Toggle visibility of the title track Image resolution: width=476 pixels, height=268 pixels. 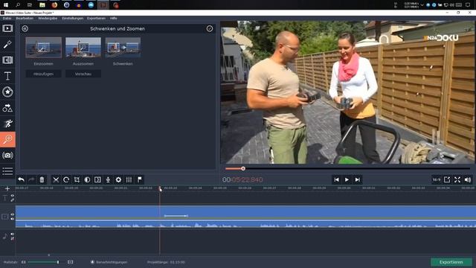[13, 196]
